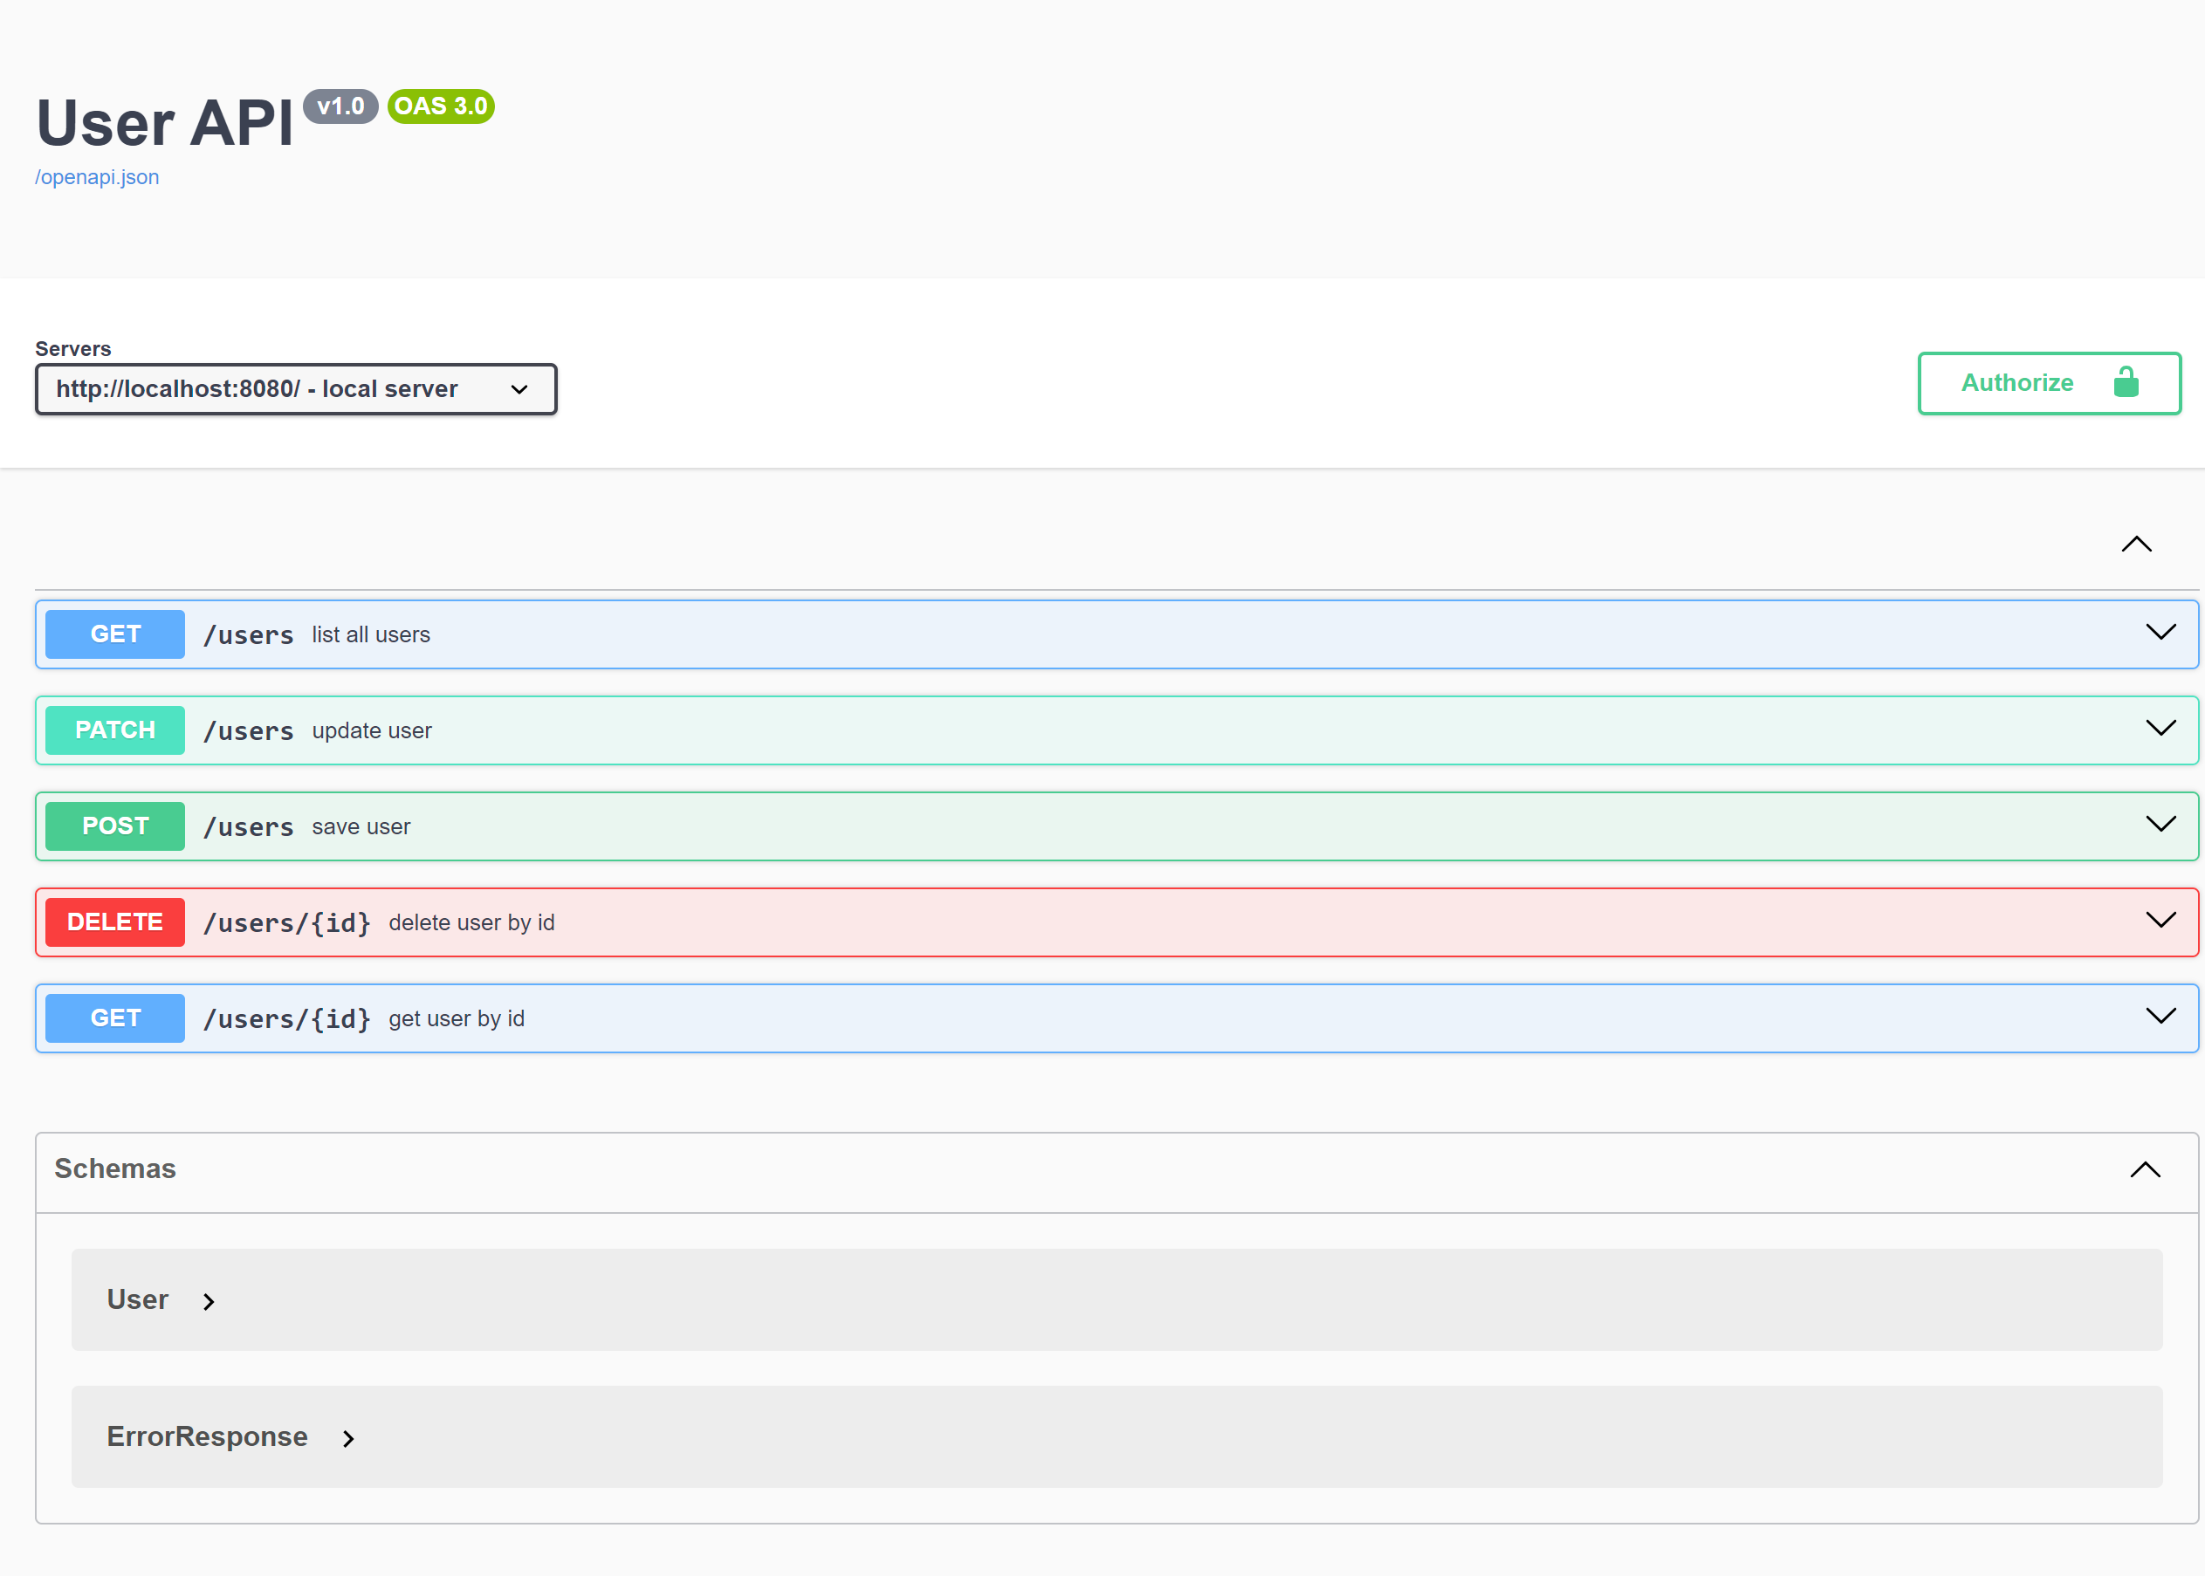The height and width of the screenshot is (1576, 2205).
Task: Click the /users path of the PATCH operation
Action: click(x=249, y=731)
